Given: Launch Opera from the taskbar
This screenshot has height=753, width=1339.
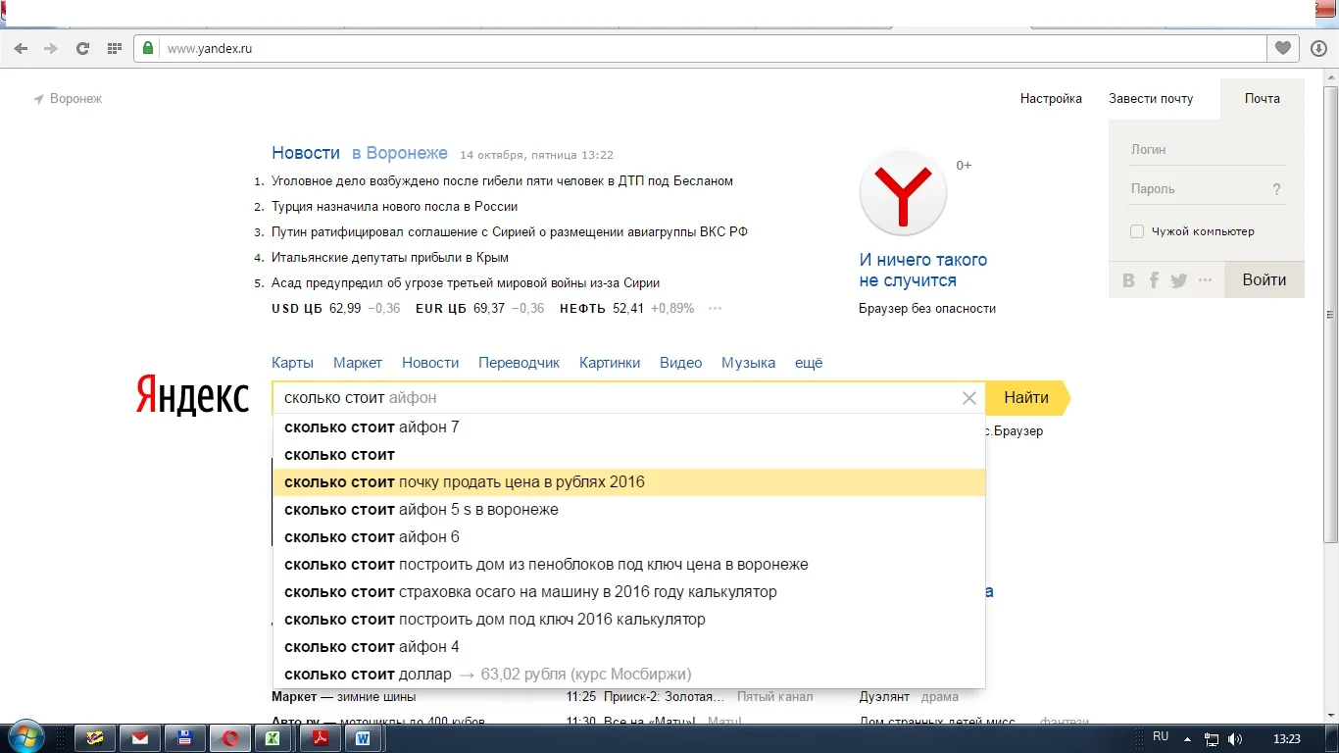Looking at the screenshot, I should pos(229,738).
